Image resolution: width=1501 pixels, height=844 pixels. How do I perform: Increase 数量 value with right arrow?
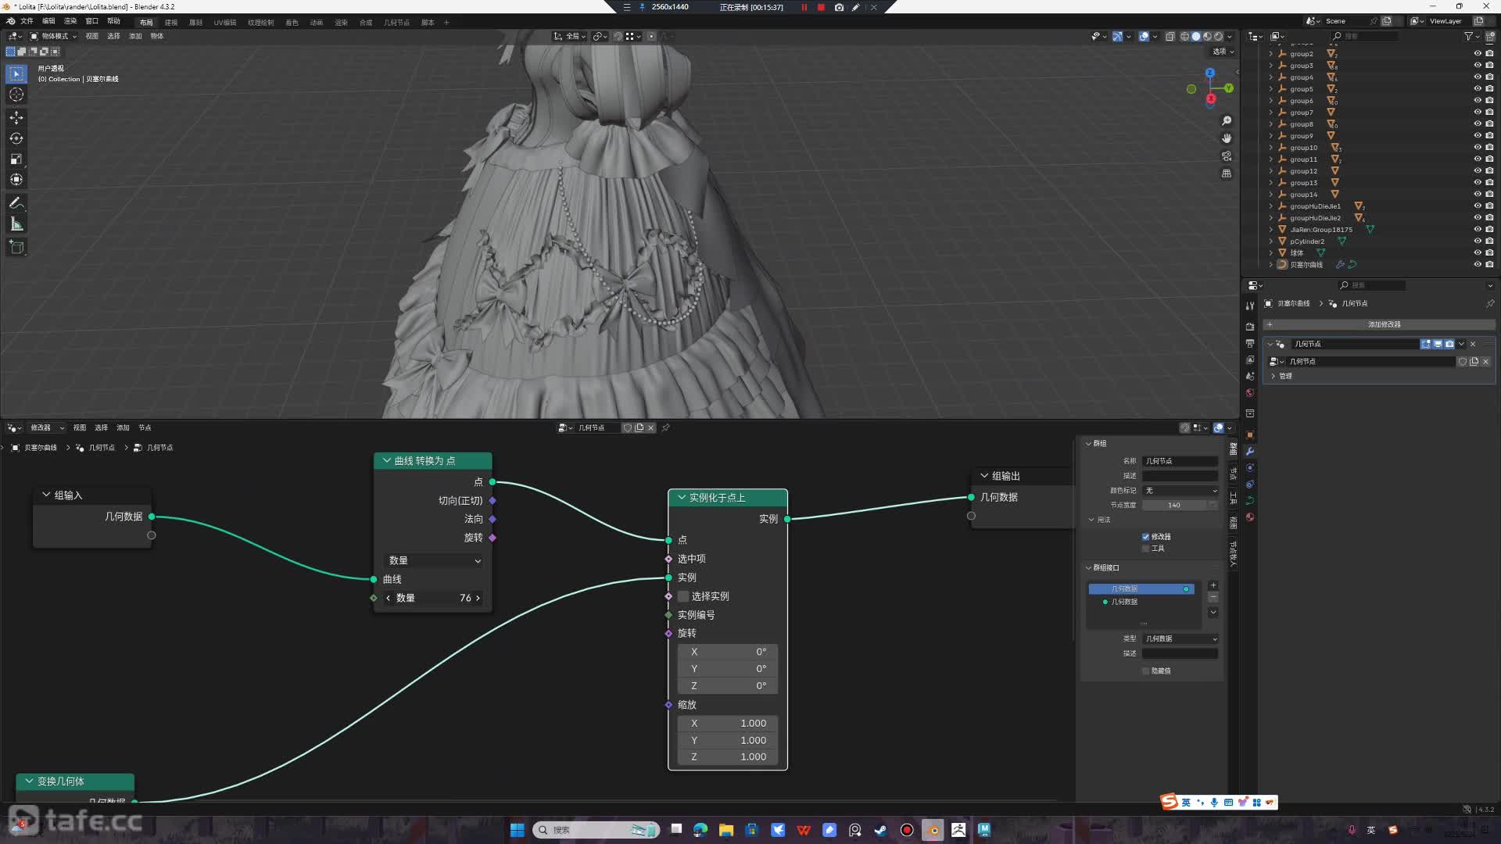click(x=478, y=598)
